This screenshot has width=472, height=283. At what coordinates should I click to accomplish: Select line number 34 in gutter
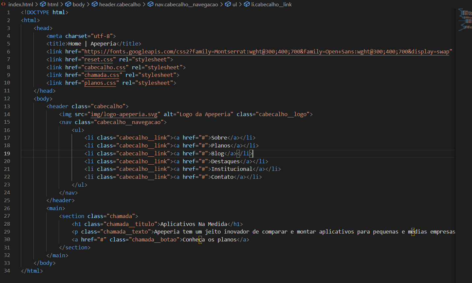(x=7, y=271)
